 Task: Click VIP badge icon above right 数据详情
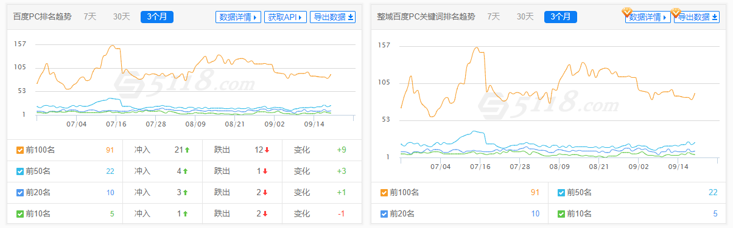coord(626,12)
